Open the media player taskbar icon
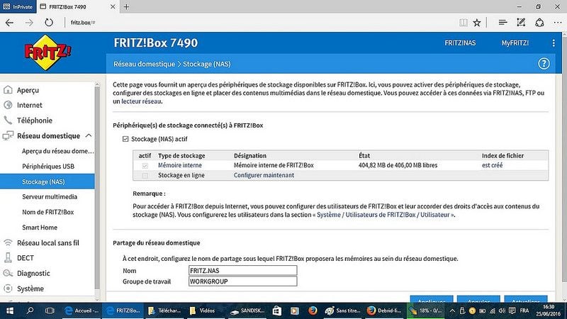567x319 pixels. tap(294, 310)
